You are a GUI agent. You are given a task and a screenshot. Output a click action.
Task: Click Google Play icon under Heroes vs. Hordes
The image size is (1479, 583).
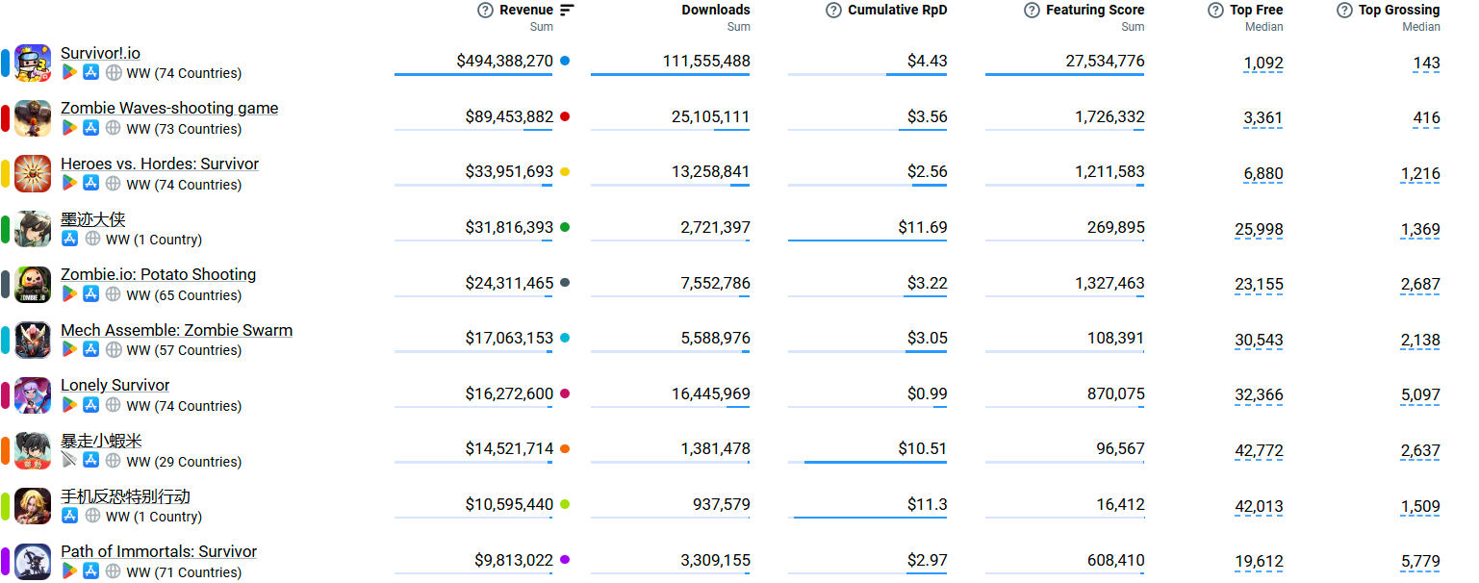click(69, 184)
